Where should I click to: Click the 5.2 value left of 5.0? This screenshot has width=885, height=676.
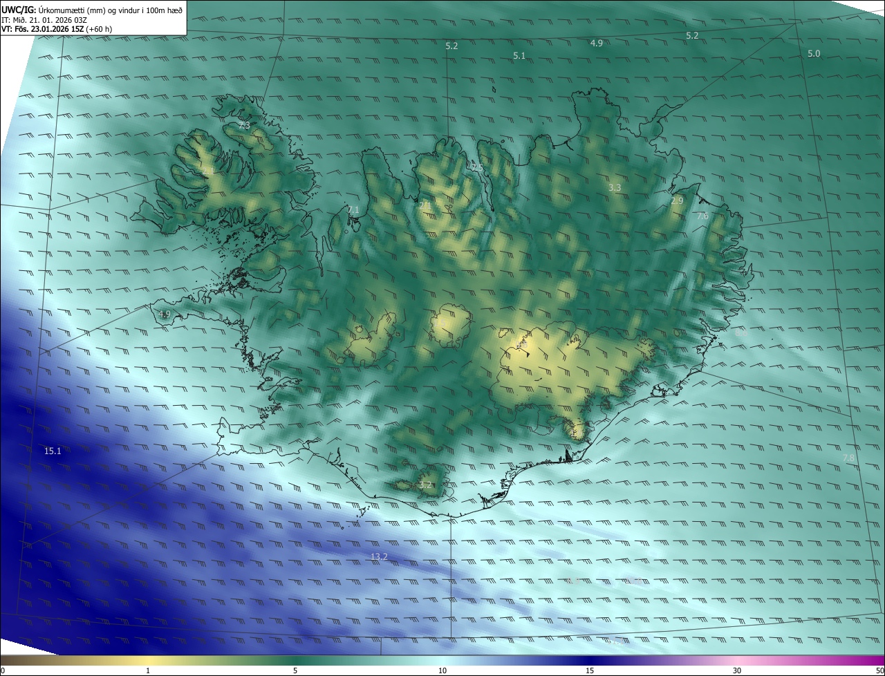click(692, 35)
